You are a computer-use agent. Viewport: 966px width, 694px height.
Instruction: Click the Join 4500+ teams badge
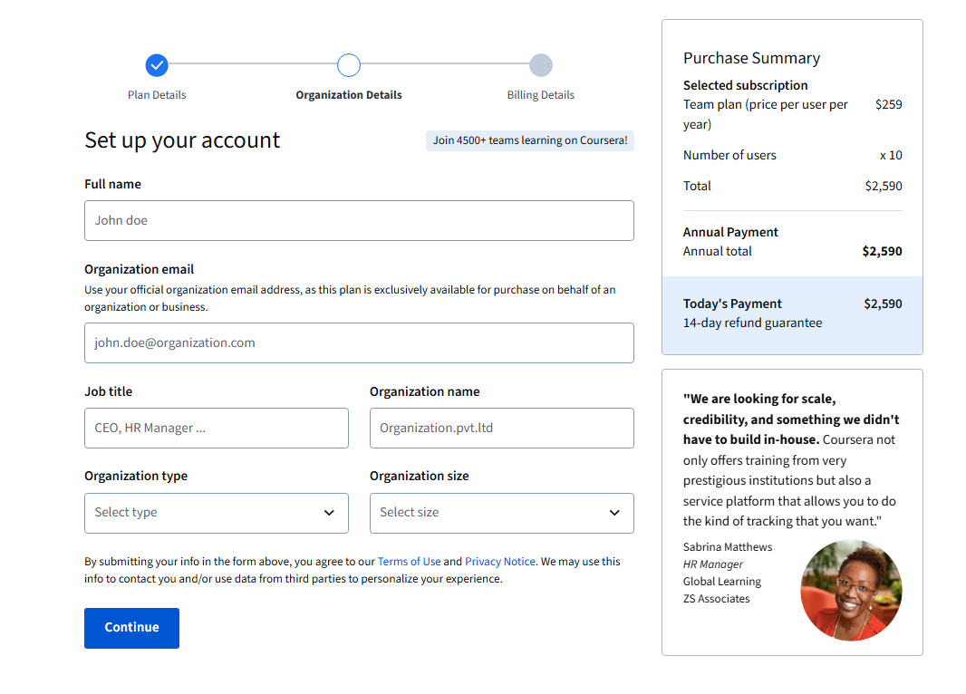[530, 140]
